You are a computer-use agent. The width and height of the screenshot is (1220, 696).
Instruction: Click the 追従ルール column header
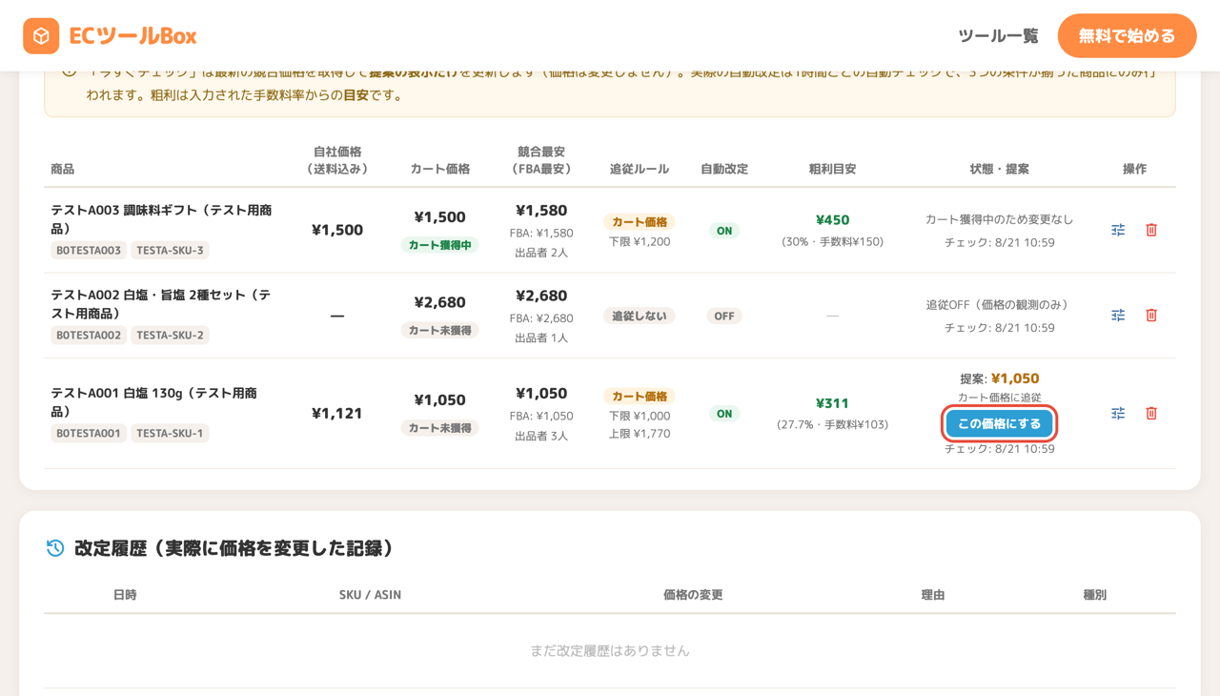click(640, 169)
